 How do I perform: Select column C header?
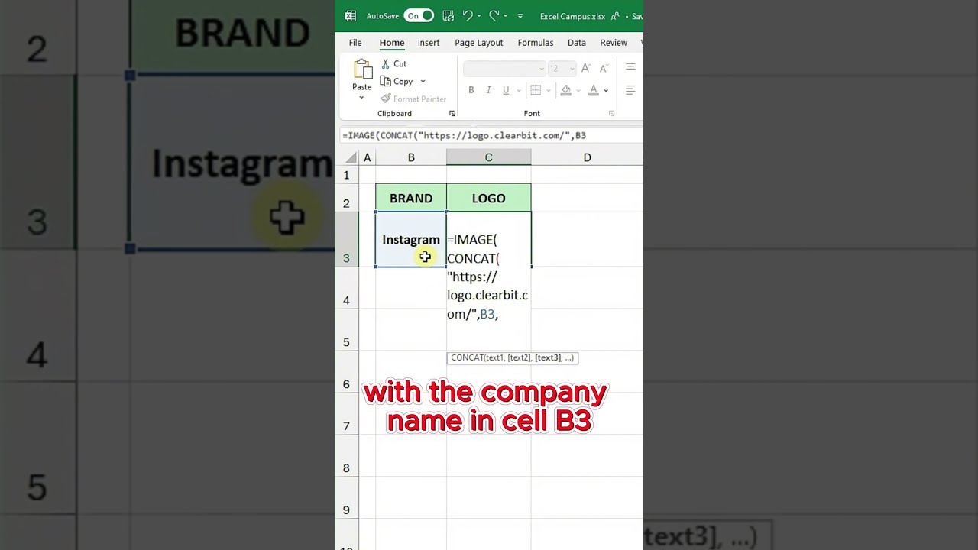pyautogui.click(x=489, y=157)
